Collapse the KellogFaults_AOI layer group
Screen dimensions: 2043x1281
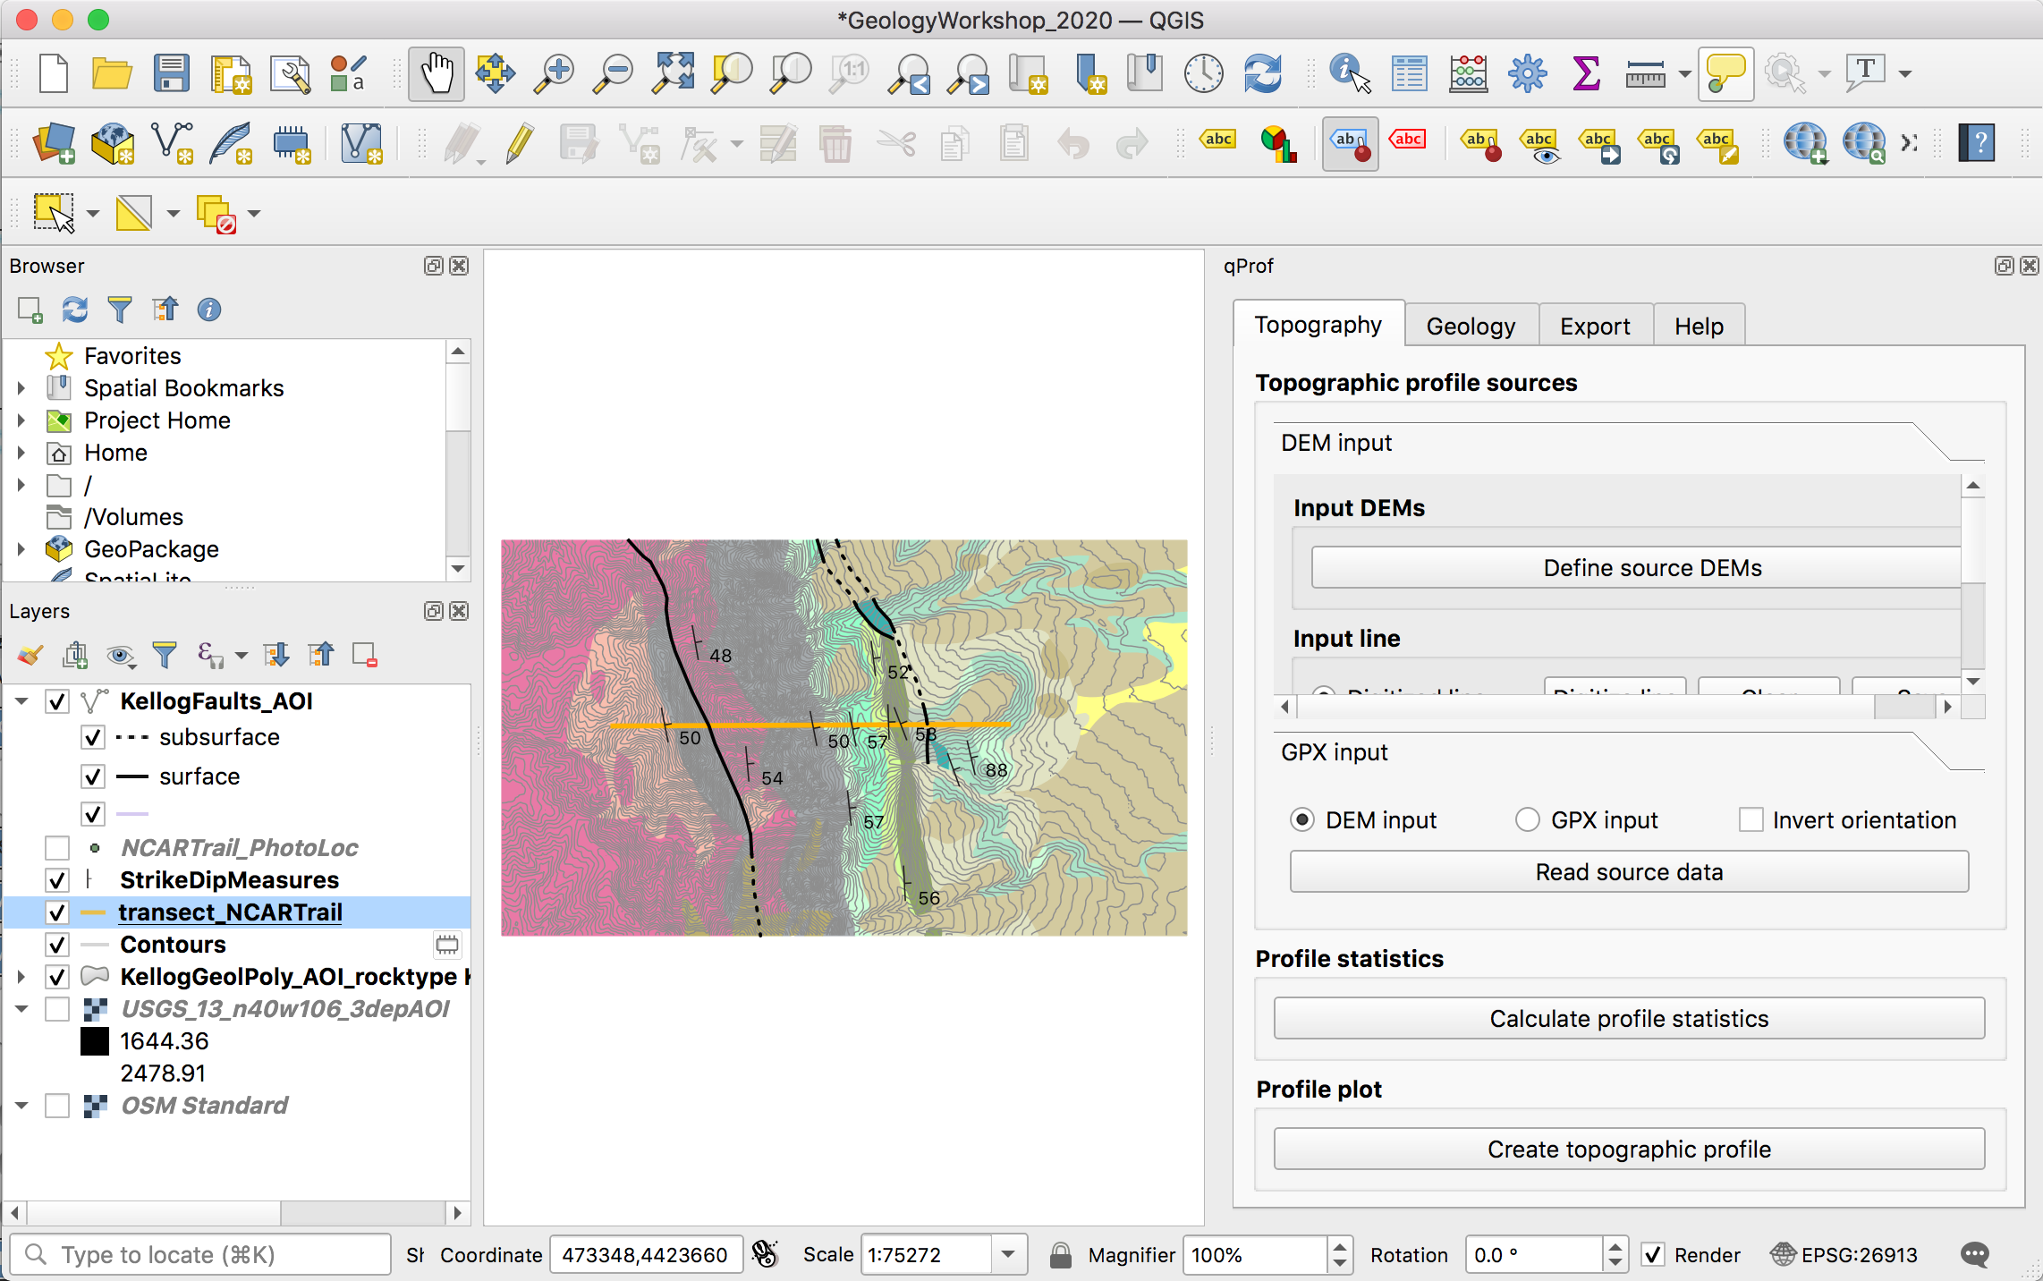coord(21,700)
